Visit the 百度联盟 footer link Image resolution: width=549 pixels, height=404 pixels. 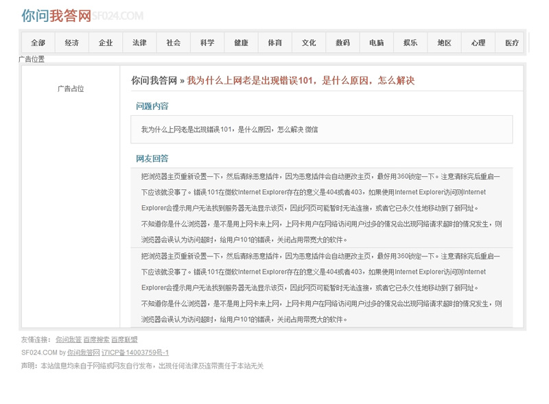point(124,340)
